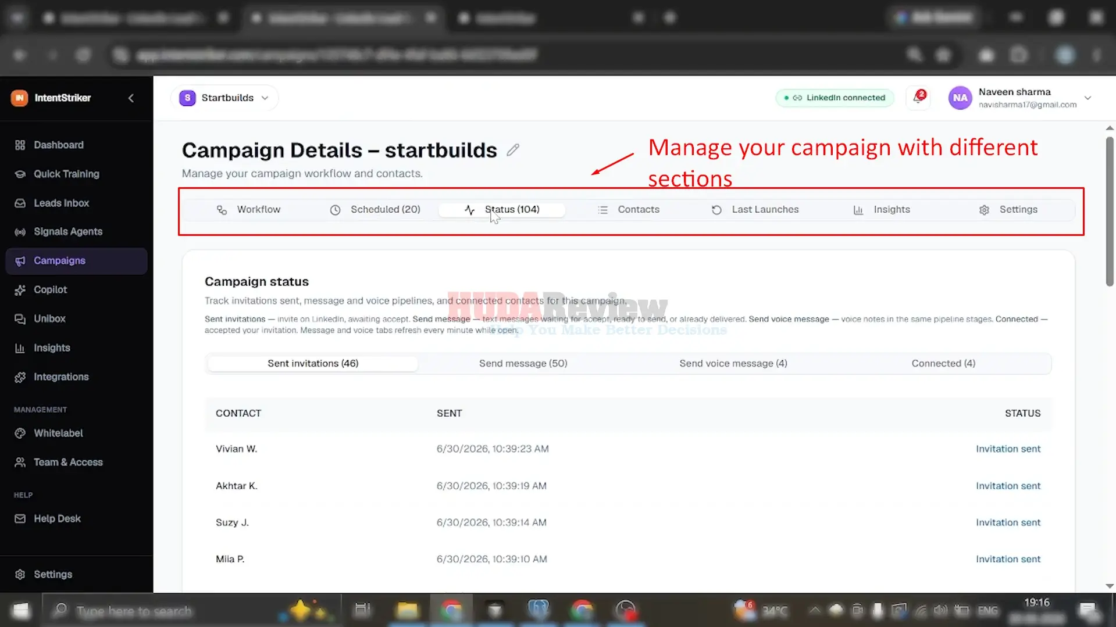This screenshot has width=1116, height=627.
Task: Open the campaign Settings tab
Action: point(1008,210)
